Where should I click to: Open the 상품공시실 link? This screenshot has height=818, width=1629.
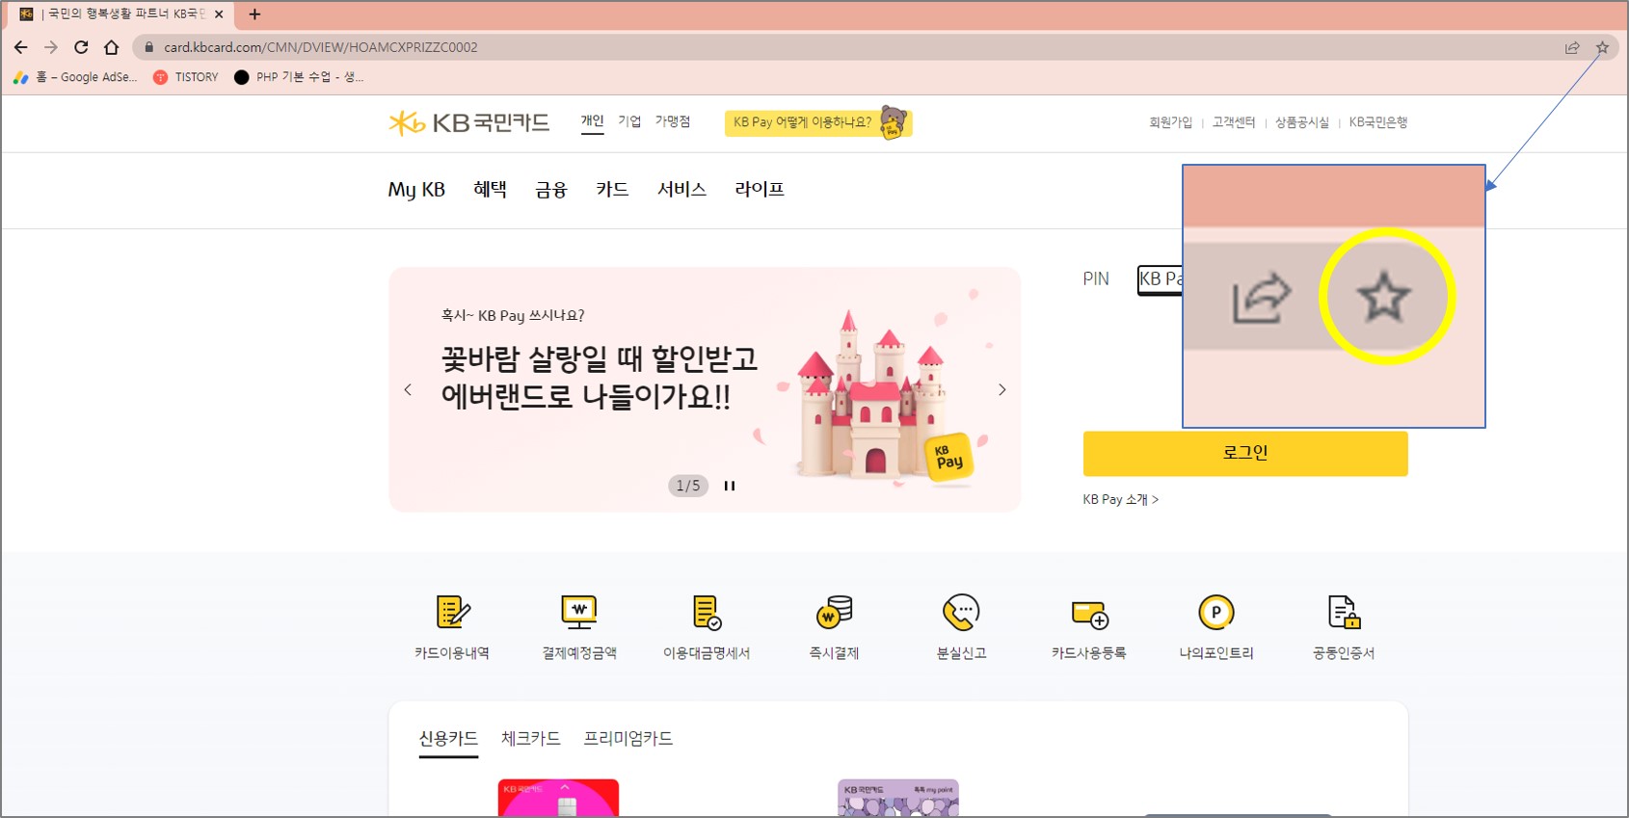click(x=1302, y=122)
